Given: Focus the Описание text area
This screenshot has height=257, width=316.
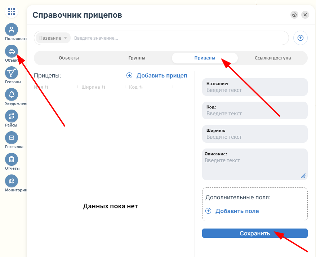Looking at the screenshot, I should 255,164.
